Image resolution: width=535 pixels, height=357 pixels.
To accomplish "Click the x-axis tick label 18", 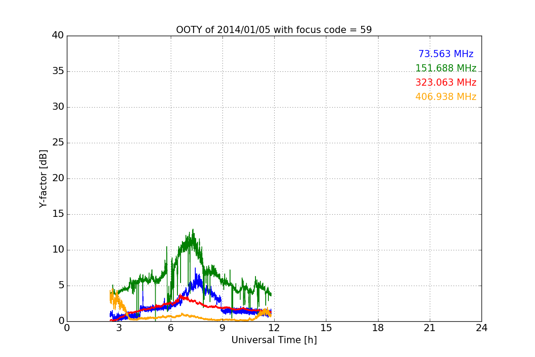I will coord(378,328).
